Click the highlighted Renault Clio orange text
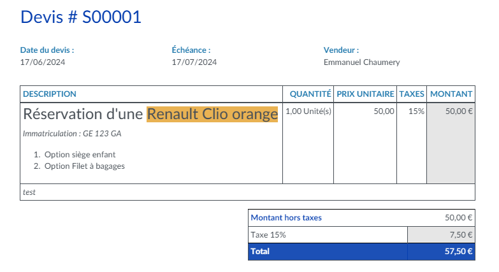This screenshot has height=272, width=499. [x=212, y=114]
